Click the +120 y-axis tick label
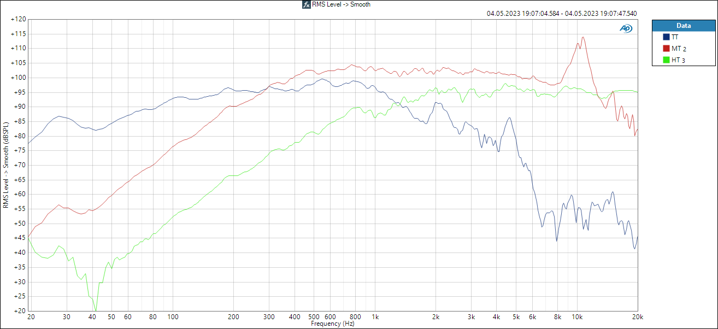Viewport: 718px width, 329px height. point(18,19)
